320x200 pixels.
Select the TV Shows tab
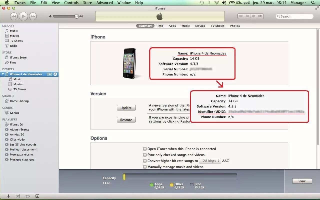[217, 26]
